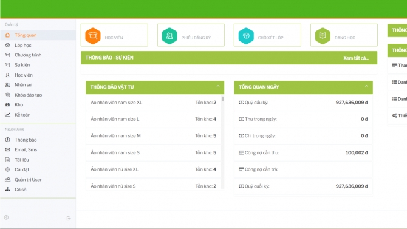Image resolution: width=407 pixels, height=229 pixels.
Task: Select row Áo nhân viên nam size M
Action: [154, 136]
